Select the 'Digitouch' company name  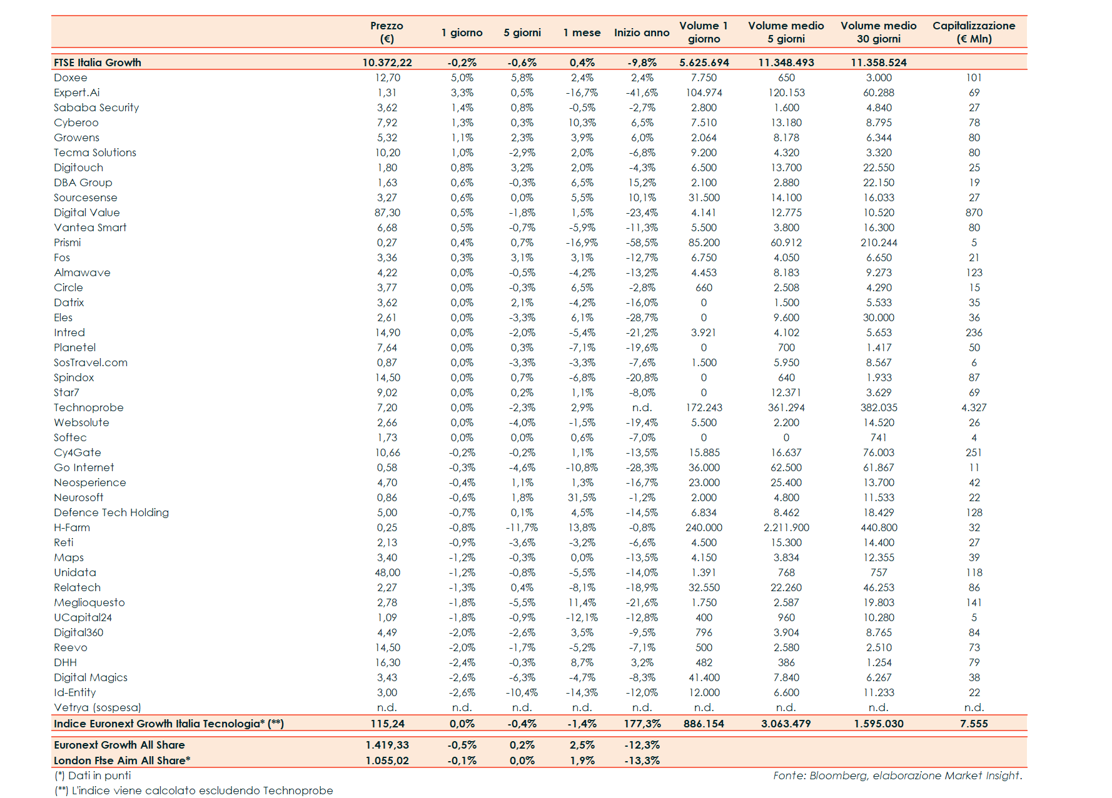78,167
